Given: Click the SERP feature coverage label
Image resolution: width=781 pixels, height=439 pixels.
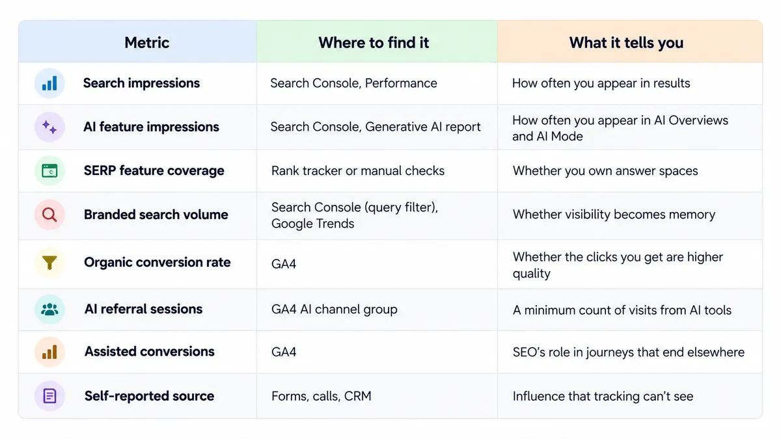Looking at the screenshot, I should coord(154,170).
